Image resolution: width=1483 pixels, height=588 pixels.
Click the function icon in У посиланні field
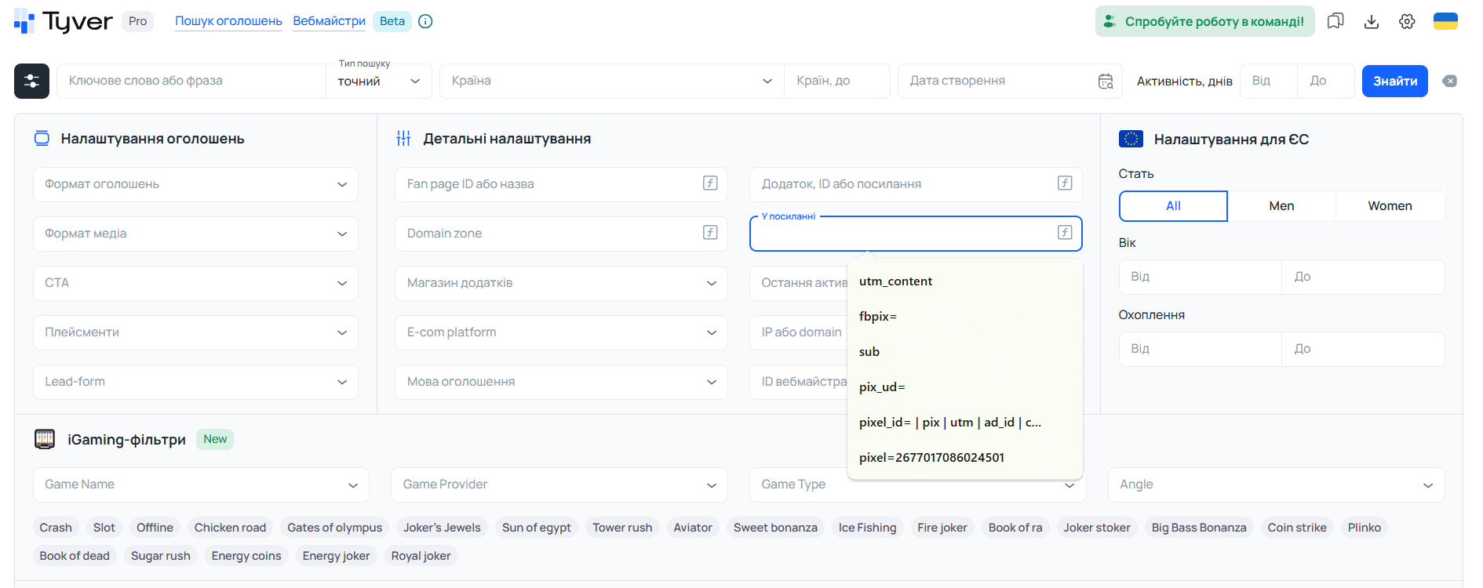click(x=1065, y=232)
